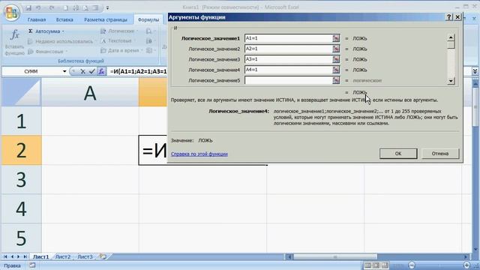This screenshot has height=270, width=480.
Task: Click the formula bar Enter checkmark icon
Action: tap(91, 71)
